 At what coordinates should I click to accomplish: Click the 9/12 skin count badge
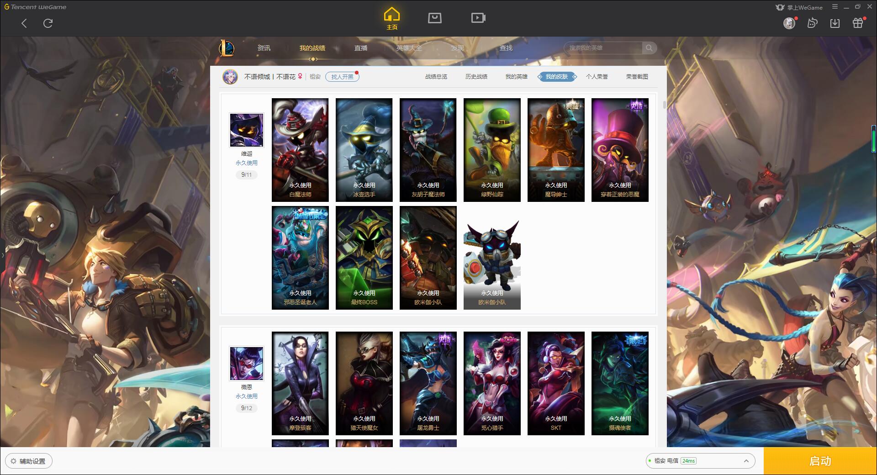coord(247,408)
